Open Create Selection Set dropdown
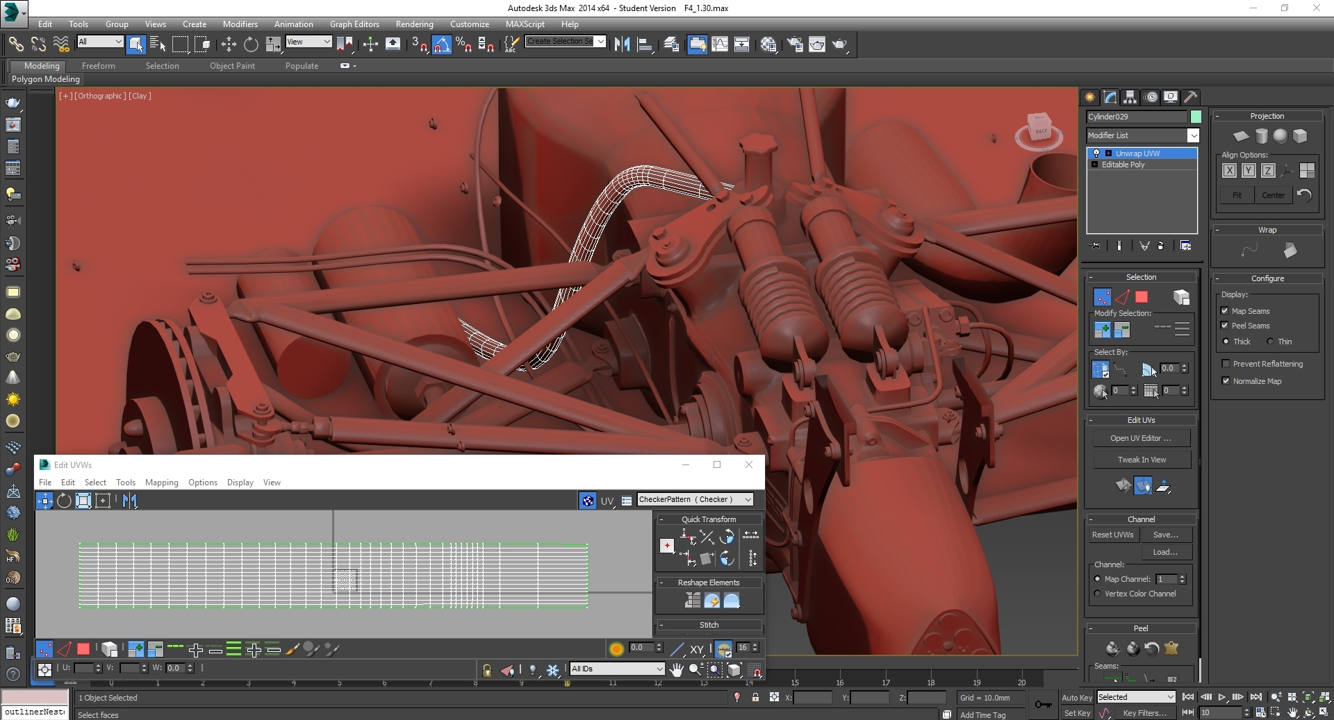The height and width of the screenshot is (720, 1334). [x=600, y=42]
